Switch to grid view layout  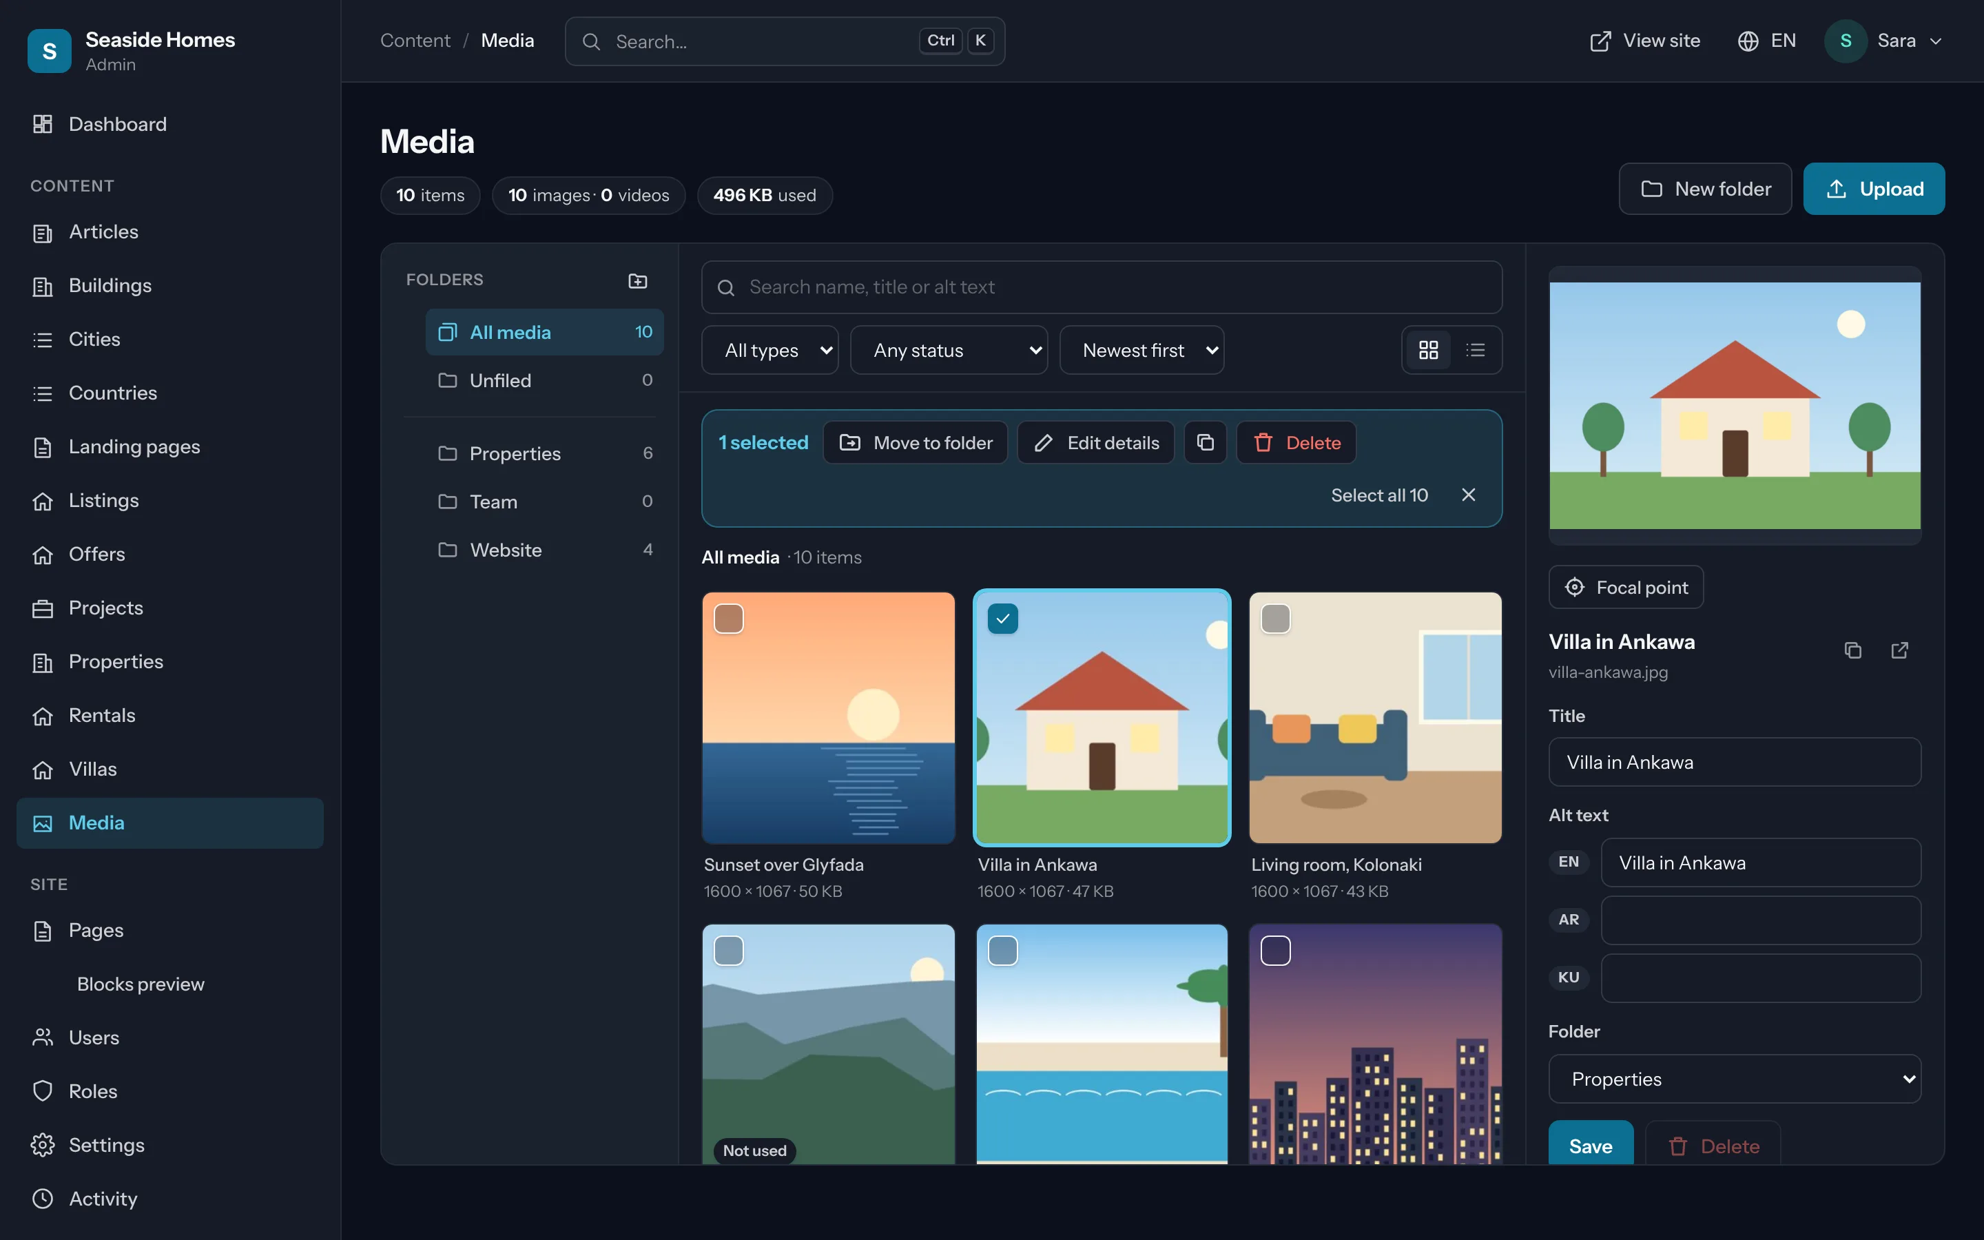coord(1428,350)
